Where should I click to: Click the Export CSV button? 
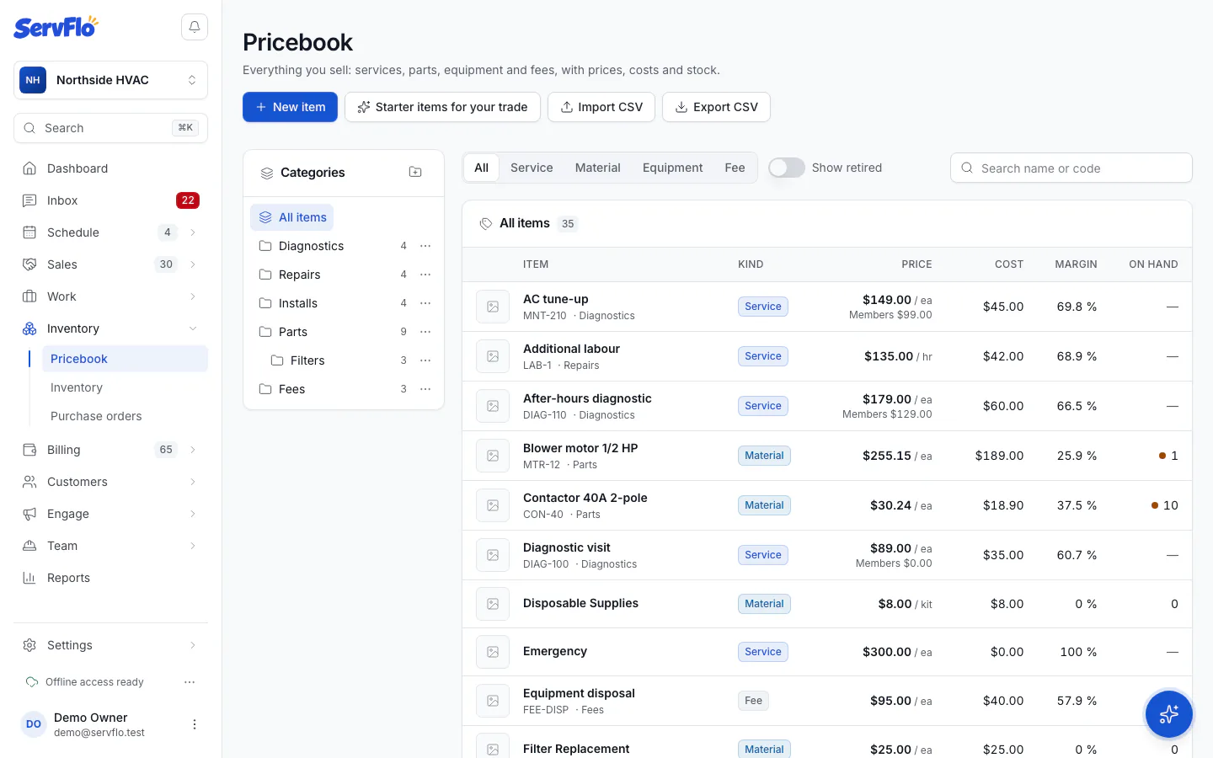point(716,107)
